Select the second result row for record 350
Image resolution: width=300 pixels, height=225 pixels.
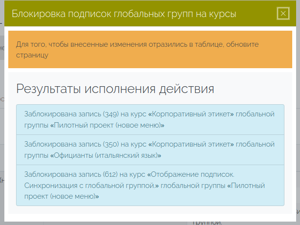(x=150, y=150)
